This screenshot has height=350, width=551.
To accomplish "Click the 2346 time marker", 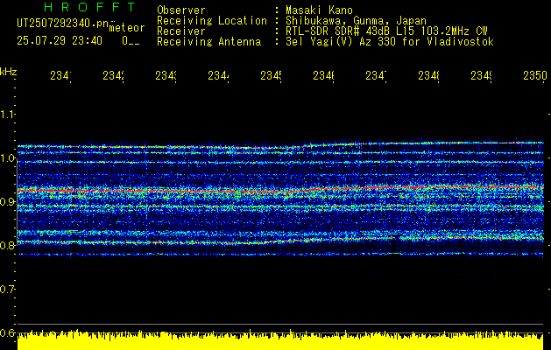I will point(323,76).
